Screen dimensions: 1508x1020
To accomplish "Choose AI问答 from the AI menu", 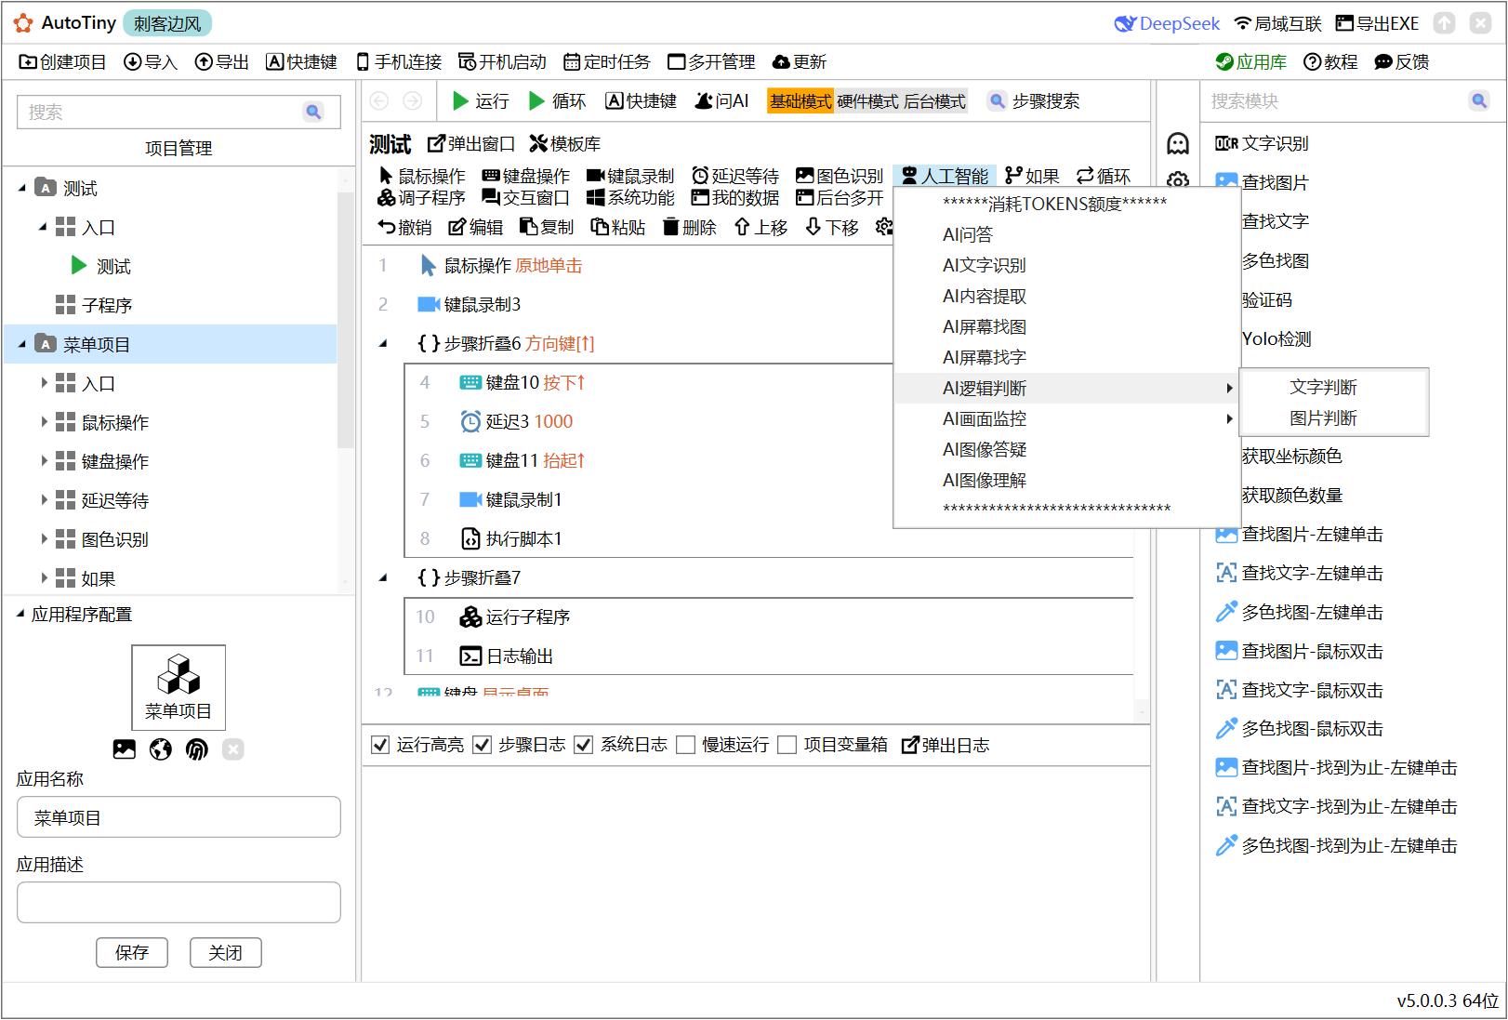I will pos(1067,235).
